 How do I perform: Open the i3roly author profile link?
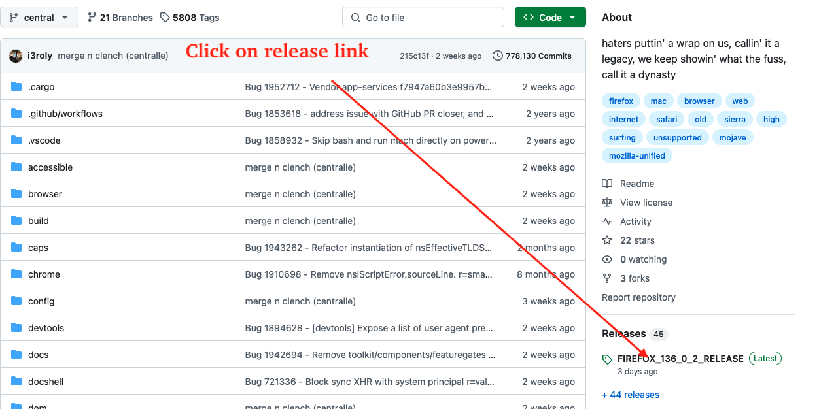40,56
